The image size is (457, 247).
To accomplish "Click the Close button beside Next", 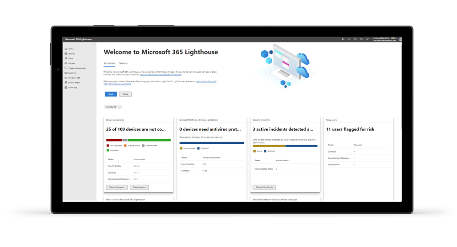I will (x=125, y=94).
